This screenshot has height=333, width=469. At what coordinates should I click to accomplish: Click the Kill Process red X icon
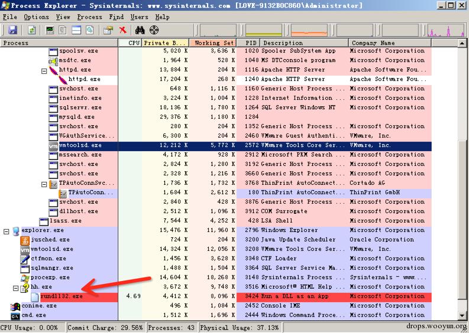pos(122,30)
